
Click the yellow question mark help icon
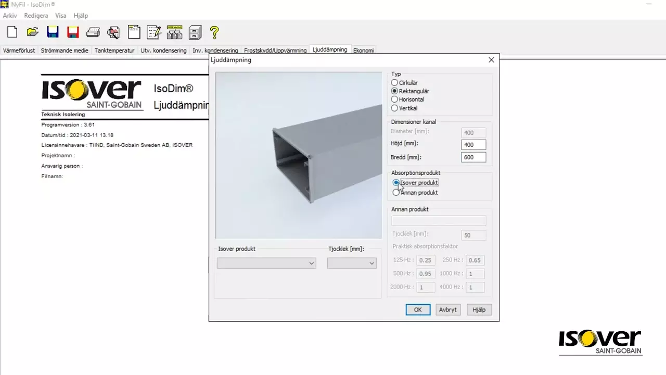[214, 32]
